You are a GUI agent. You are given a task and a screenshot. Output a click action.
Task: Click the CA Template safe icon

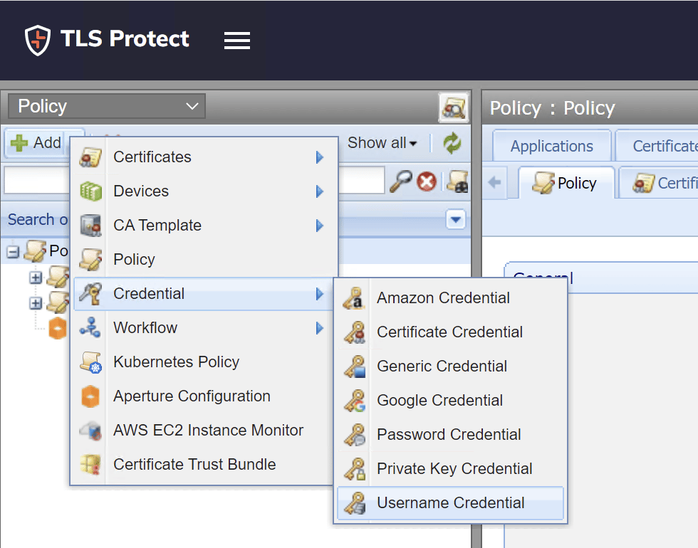click(90, 226)
